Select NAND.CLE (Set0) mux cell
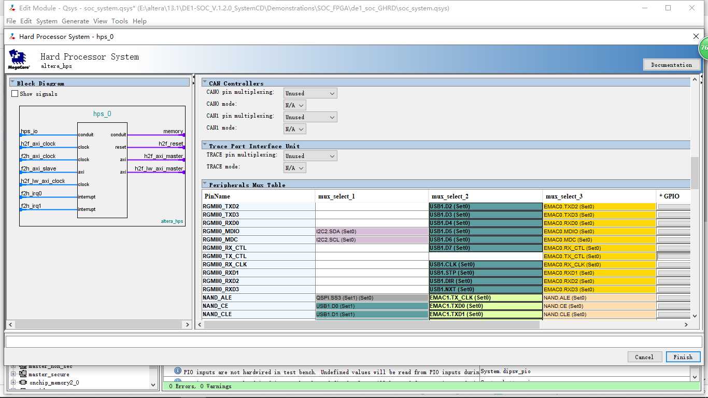The width and height of the screenshot is (708, 398). click(600, 314)
